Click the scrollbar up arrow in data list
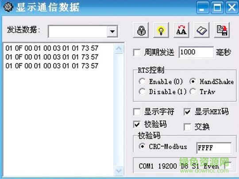The width and height of the screenshot is (239, 179). 119,49
